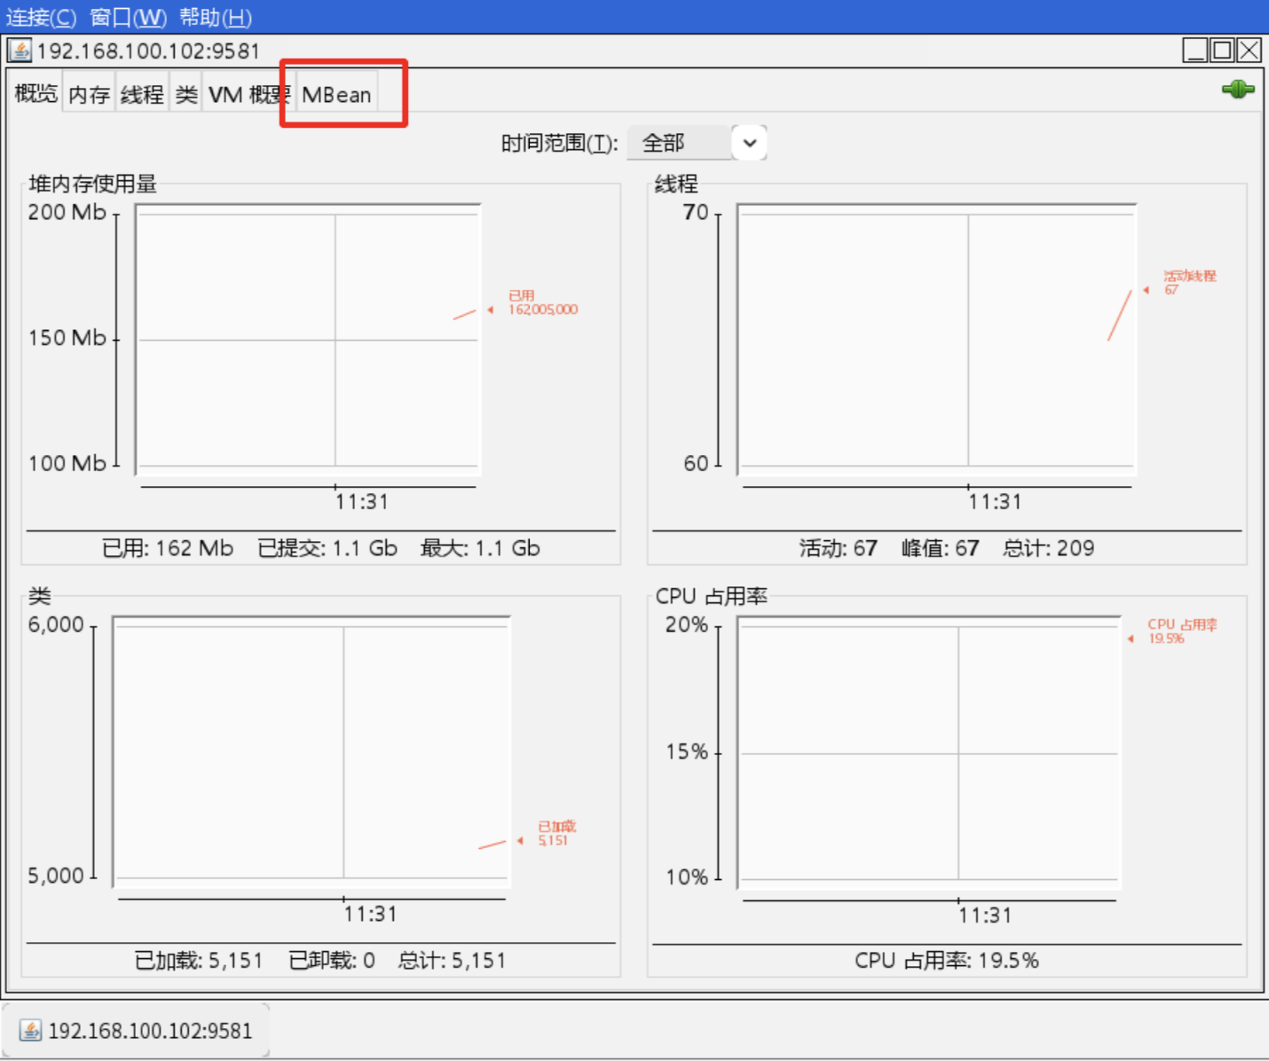Click the 最大: 1.1 Gb text
Screen dimensions: 1269x1061
tap(480, 548)
